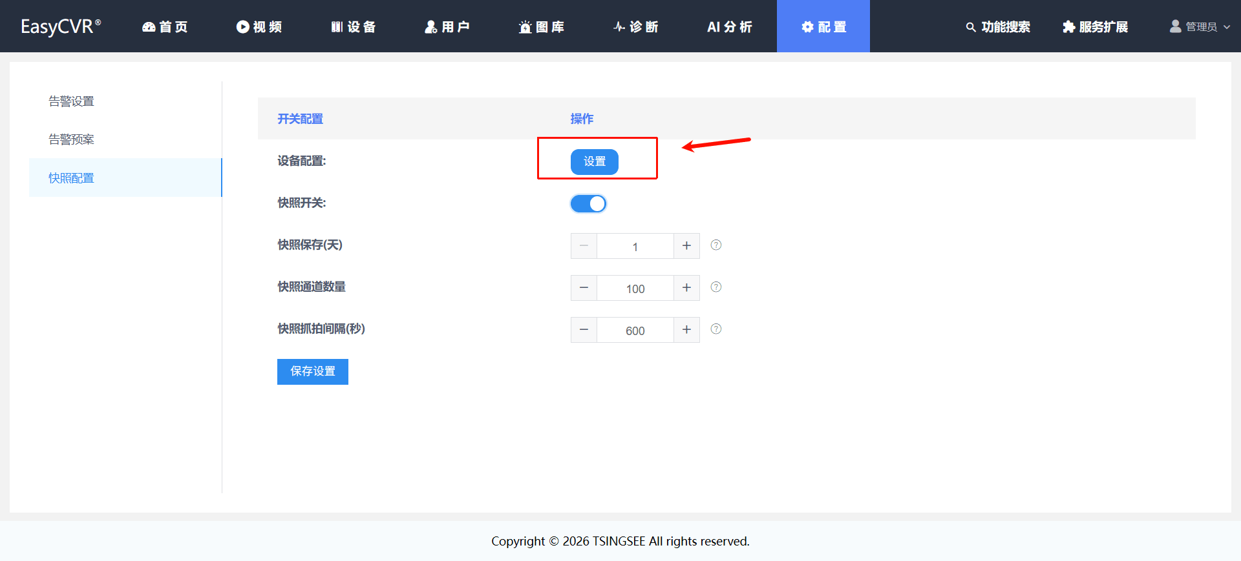This screenshot has width=1241, height=561.
Task: Increase 快照抓拍间隔(秒) with the plus button
Action: [686, 330]
